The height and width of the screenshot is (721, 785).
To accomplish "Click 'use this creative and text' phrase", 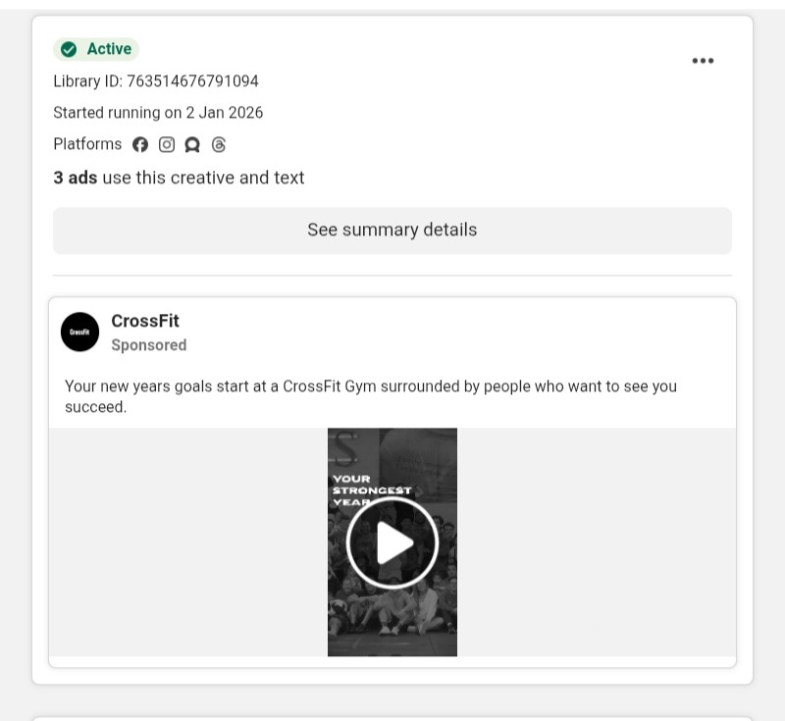I will 203,178.
